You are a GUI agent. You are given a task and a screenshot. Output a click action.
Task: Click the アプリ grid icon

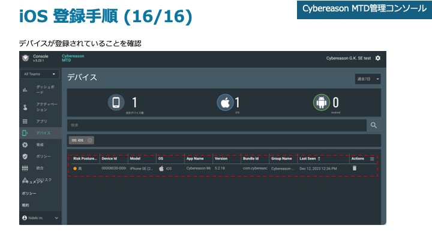click(25, 121)
